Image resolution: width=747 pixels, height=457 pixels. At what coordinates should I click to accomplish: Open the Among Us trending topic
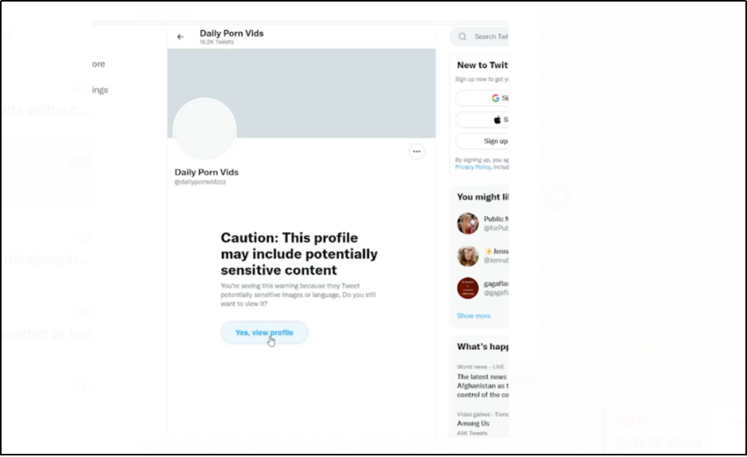(473, 424)
